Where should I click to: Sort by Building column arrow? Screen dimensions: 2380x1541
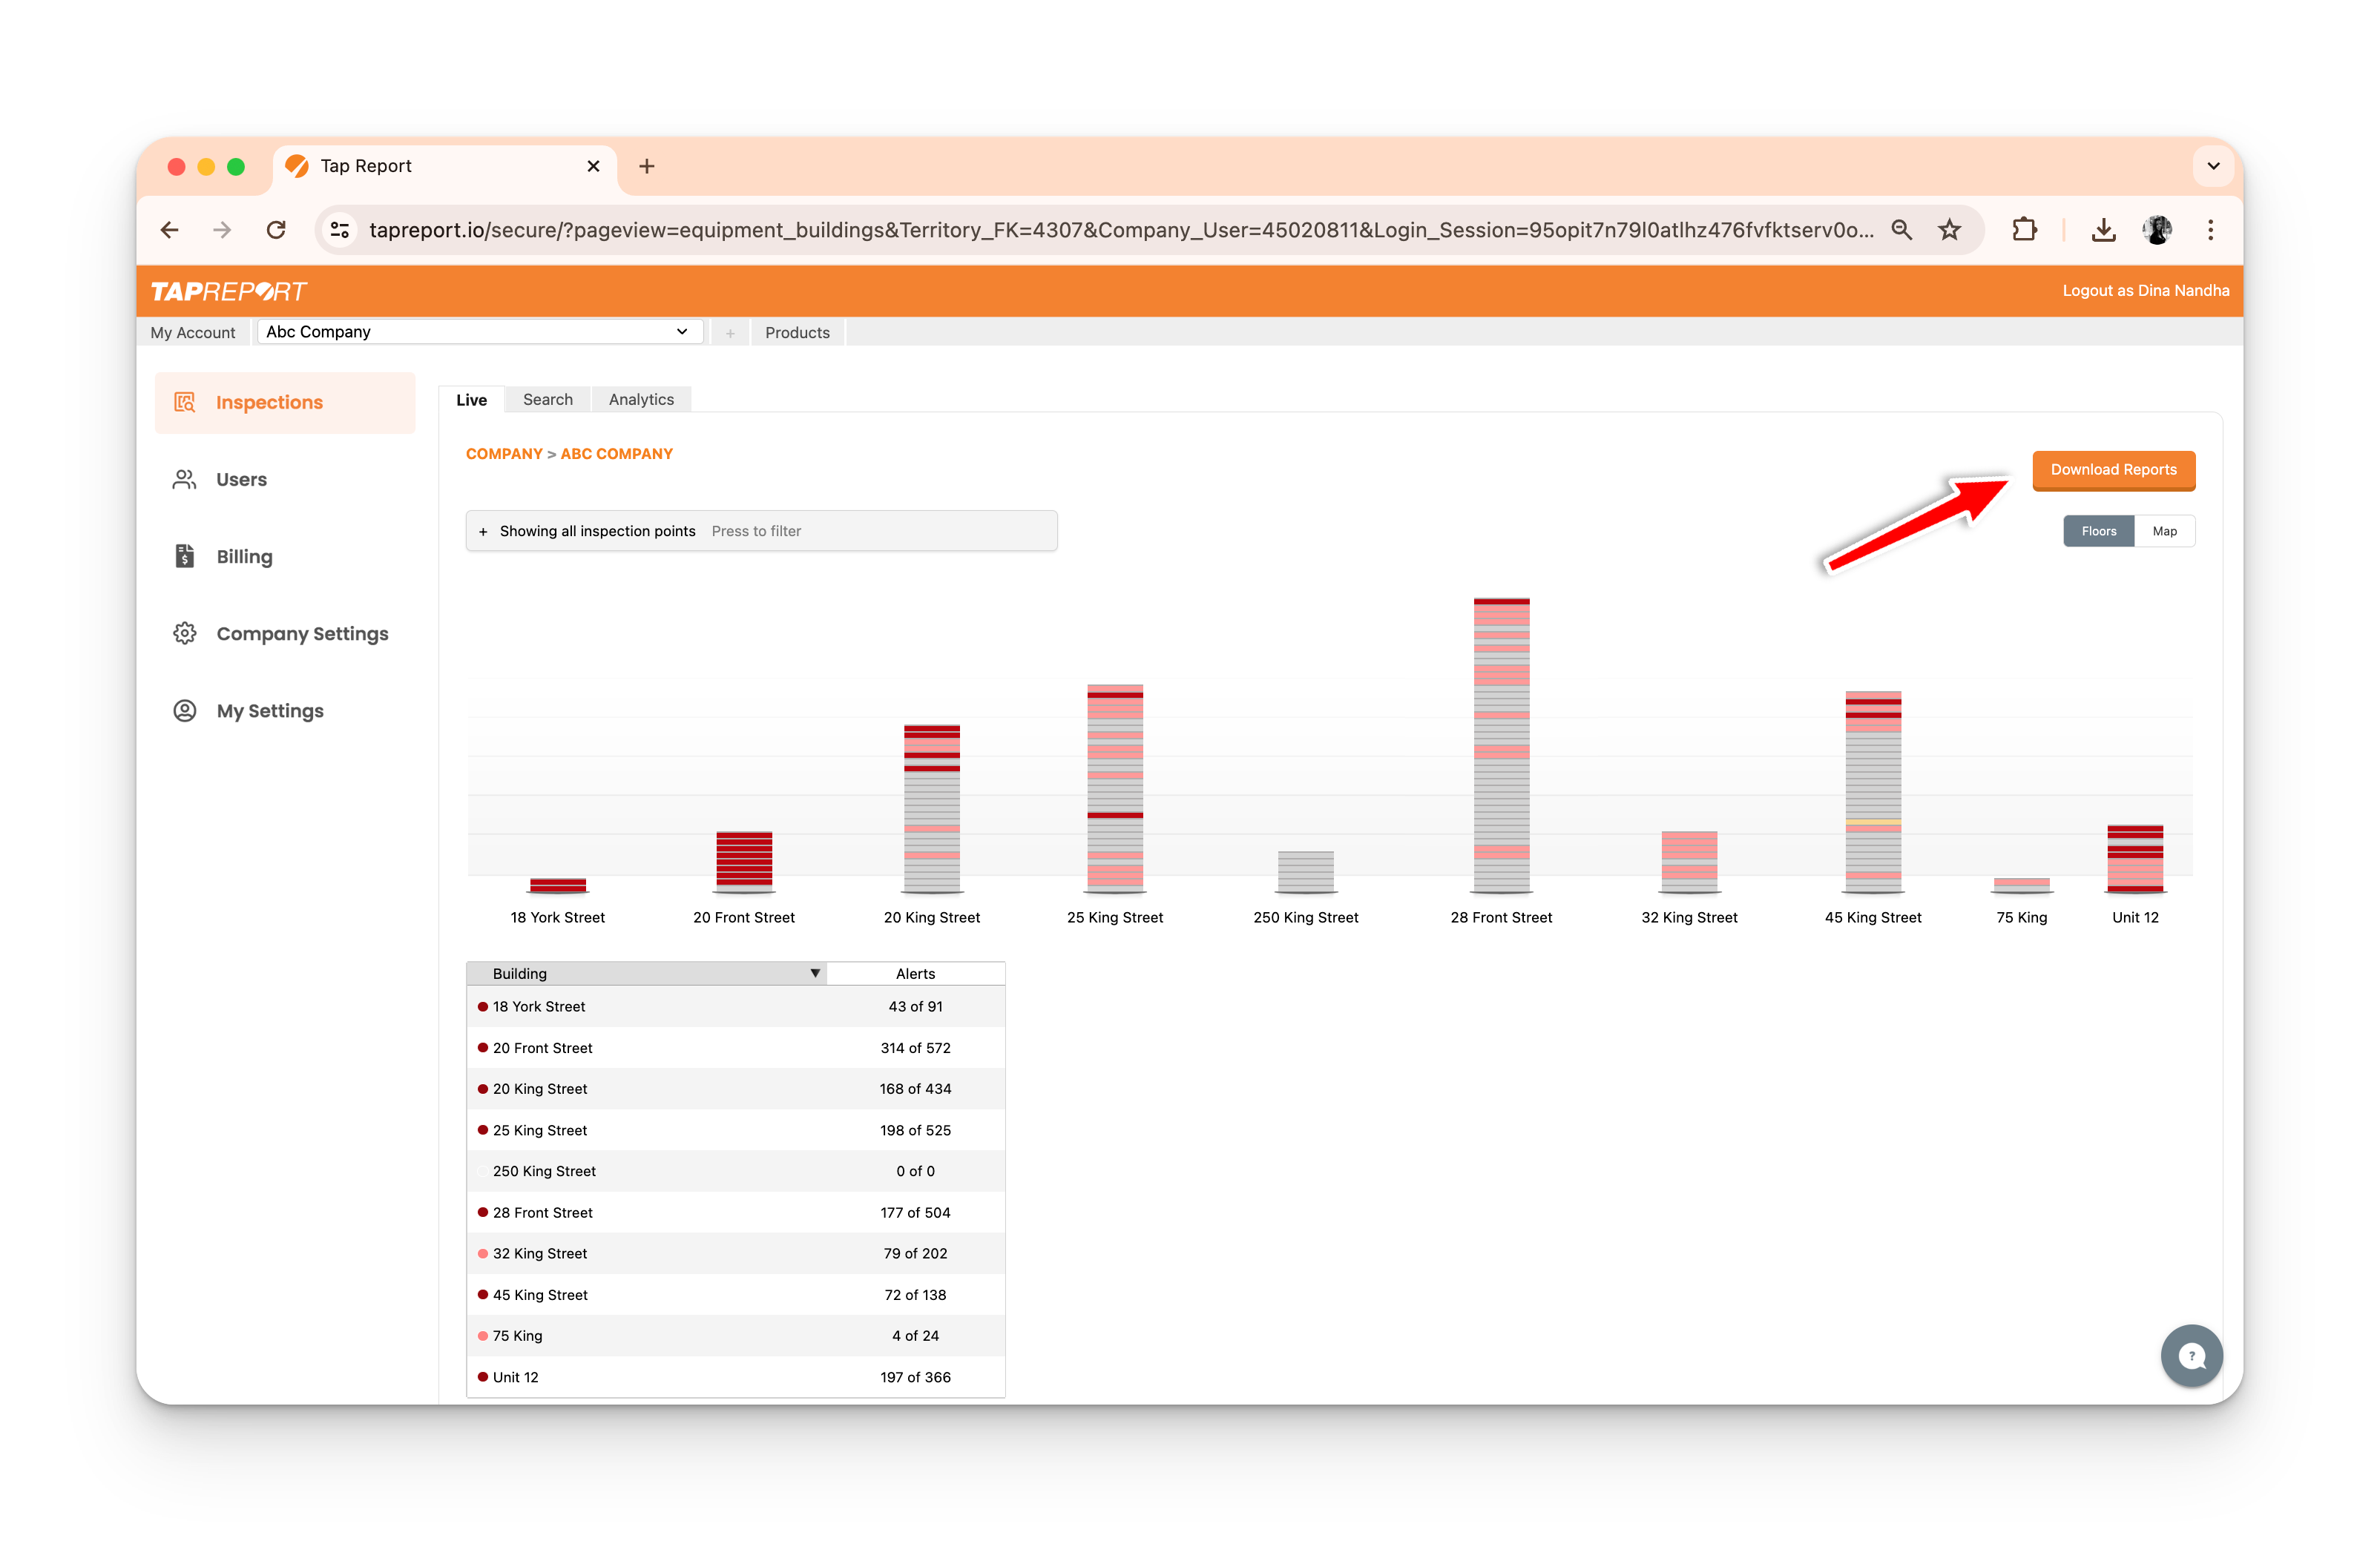coord(815,974)
